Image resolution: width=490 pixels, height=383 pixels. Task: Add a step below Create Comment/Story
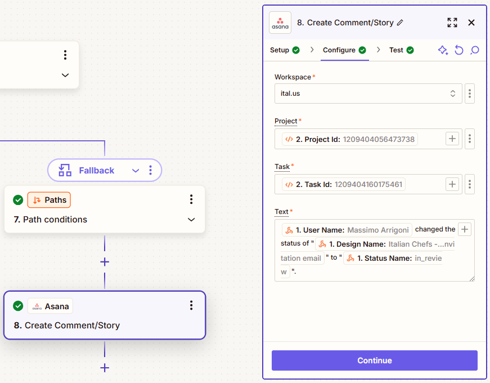click(105, 368)
